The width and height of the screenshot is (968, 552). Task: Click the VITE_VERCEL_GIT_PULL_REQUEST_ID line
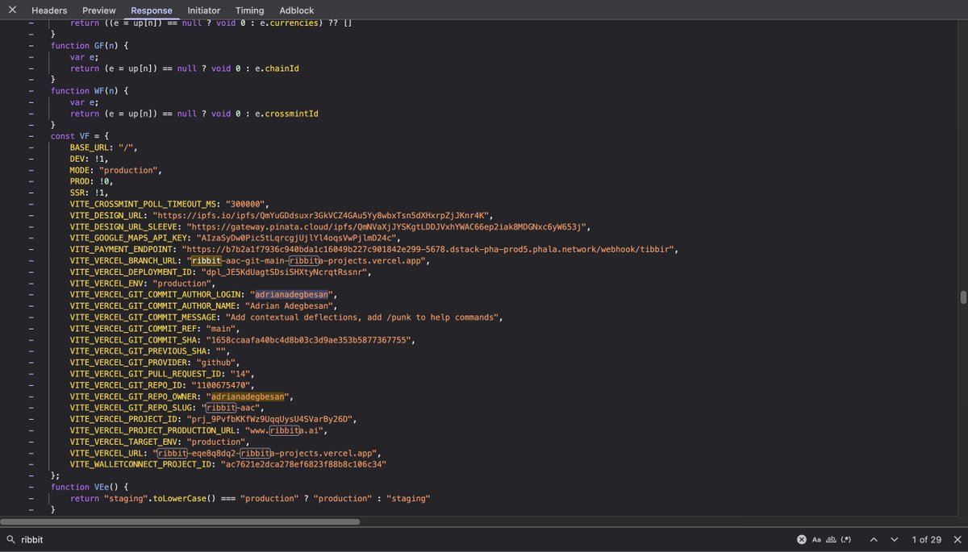[162, 373]
